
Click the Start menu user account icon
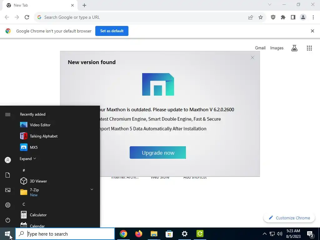tap(8, 160)
